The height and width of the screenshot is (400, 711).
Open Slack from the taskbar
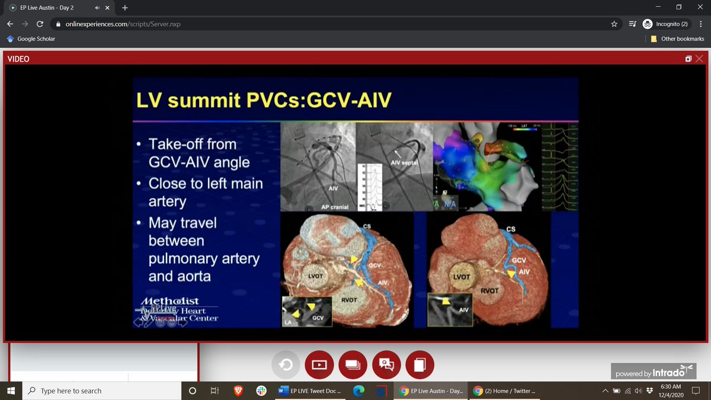tap(261, 391)
